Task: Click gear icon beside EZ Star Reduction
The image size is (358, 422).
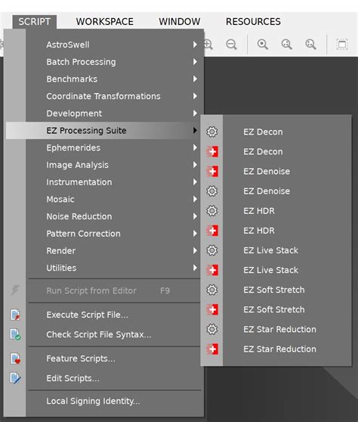Action: click(212, 329)
